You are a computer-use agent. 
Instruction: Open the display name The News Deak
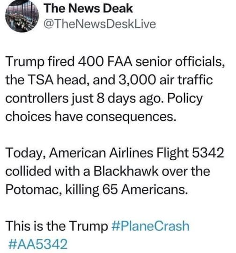pyautogui.click(x=88, y=8)
